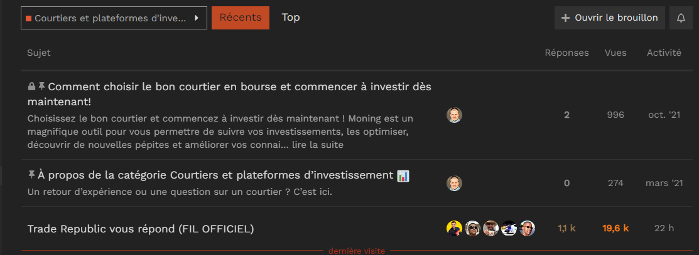
Task: Open the bar chart emoji in À propos title
Action: pyautogui.click(x=403, y=175)
